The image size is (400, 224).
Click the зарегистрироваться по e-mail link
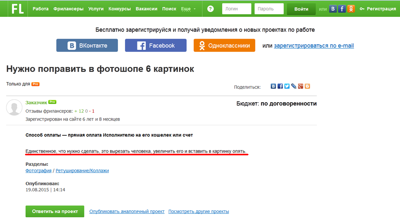point(314,46)
